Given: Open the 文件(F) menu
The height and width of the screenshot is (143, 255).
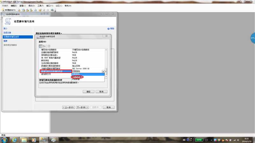Looking at the screenshot, I should pos(5,6).
